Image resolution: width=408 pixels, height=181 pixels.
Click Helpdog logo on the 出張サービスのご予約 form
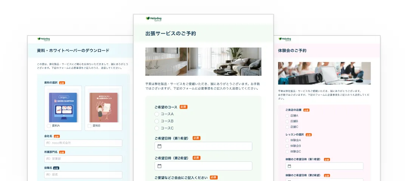click(153, 19)
